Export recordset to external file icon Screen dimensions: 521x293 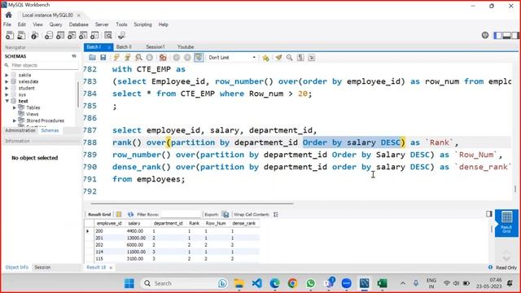point(225,214)
